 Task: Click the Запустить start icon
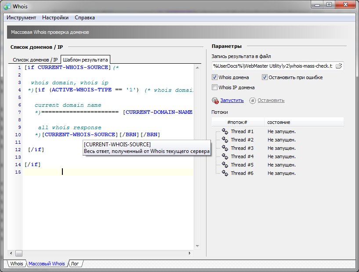tap(215, 100)
